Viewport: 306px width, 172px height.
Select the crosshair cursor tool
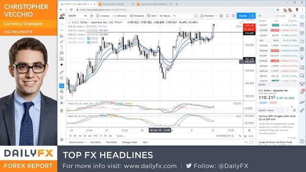62,24
